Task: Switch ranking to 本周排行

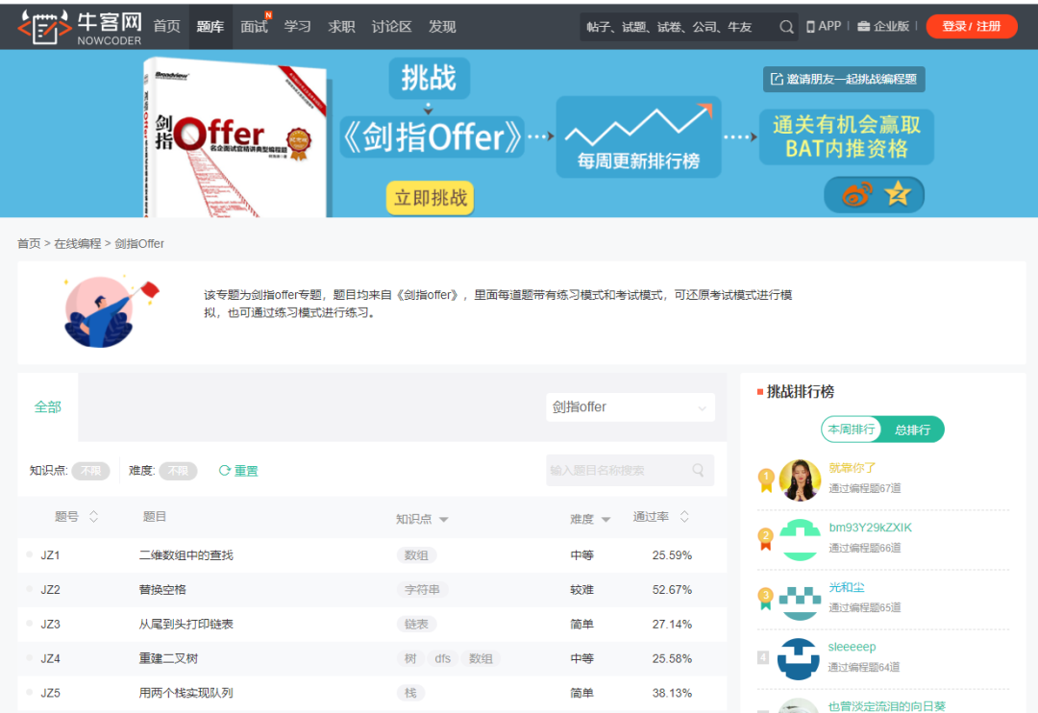Action: click(x=852, y=430)
